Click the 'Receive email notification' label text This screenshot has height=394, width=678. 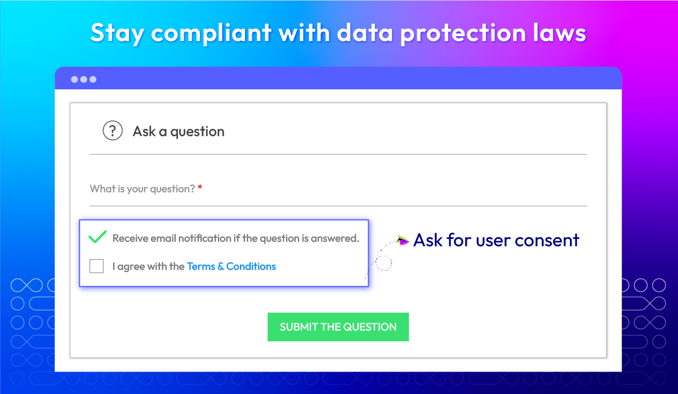point(236,238)
